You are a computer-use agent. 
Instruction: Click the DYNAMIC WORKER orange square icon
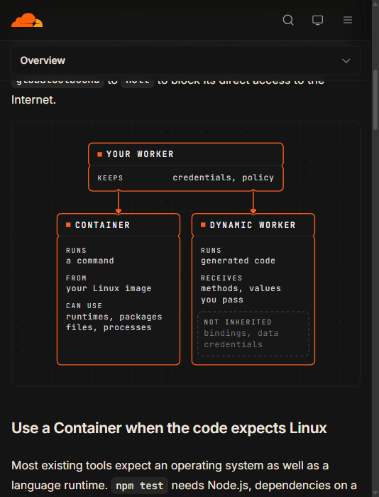pos(203,225)
